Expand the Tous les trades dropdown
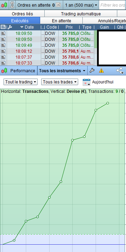Image resolution: width=126 pixels, height=252 pixels. click(60, 82)
